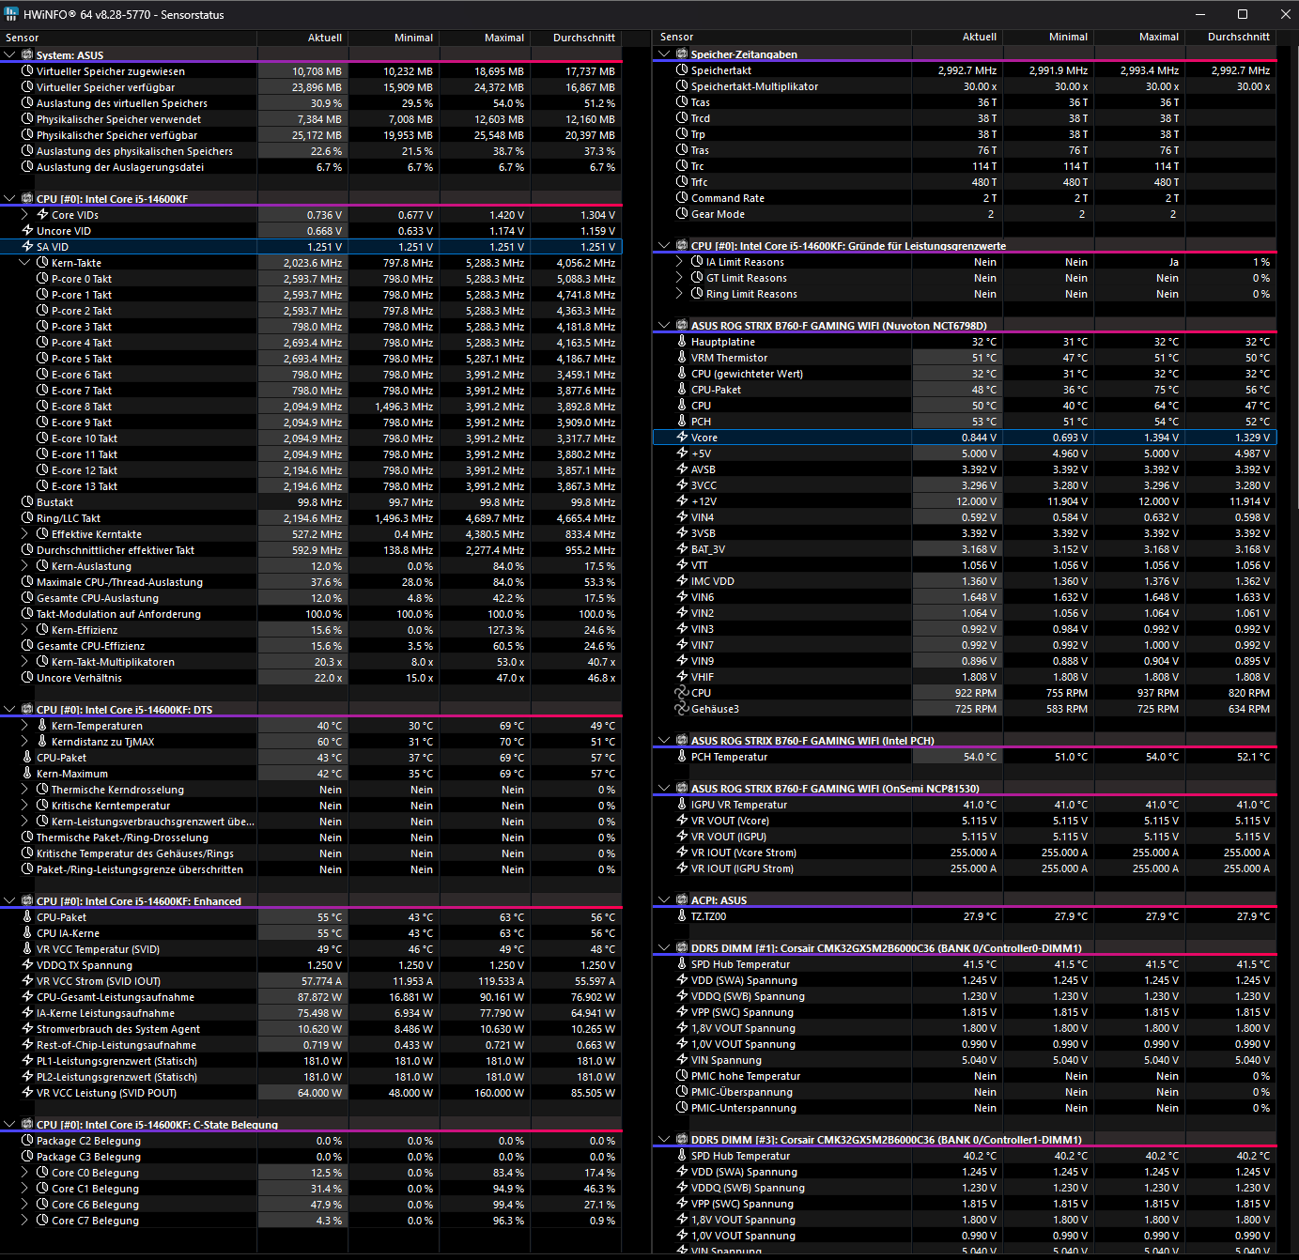Screen dimensions: 1299x1260
Task: Collapse the CPU [#0]: Intel Core i5-14600KF group
Action: (x=9, y=199)
